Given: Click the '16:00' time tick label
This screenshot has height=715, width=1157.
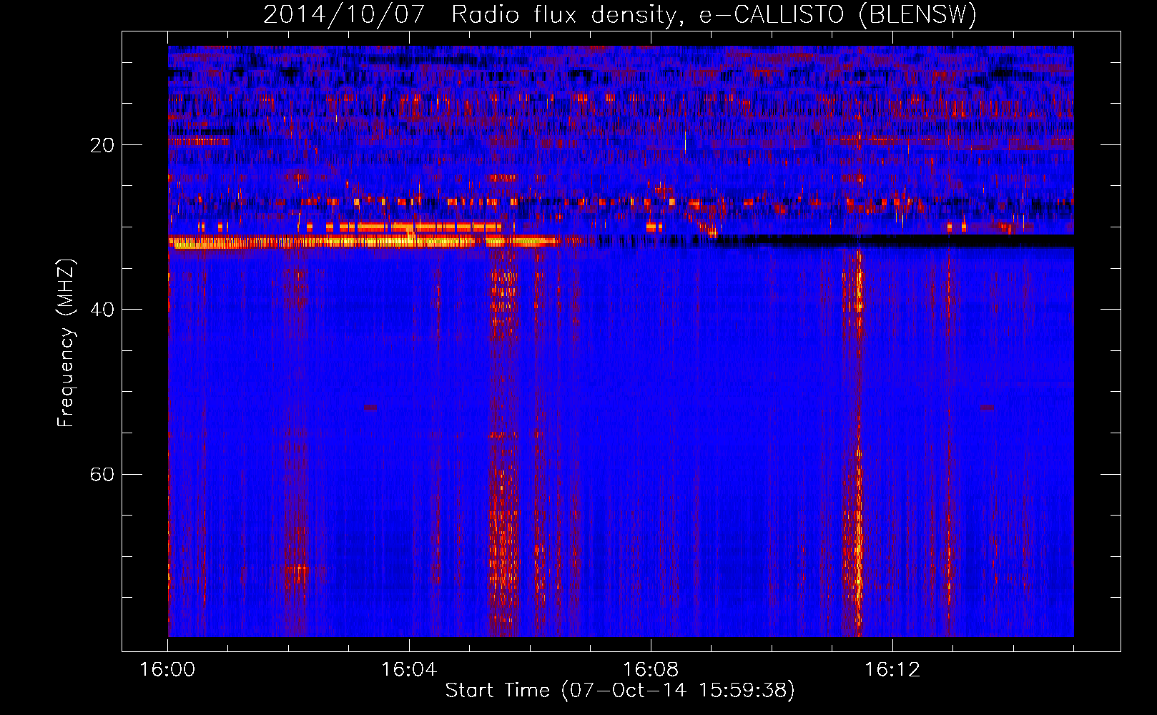Looking at the screenshot, I should coord(167,670).
